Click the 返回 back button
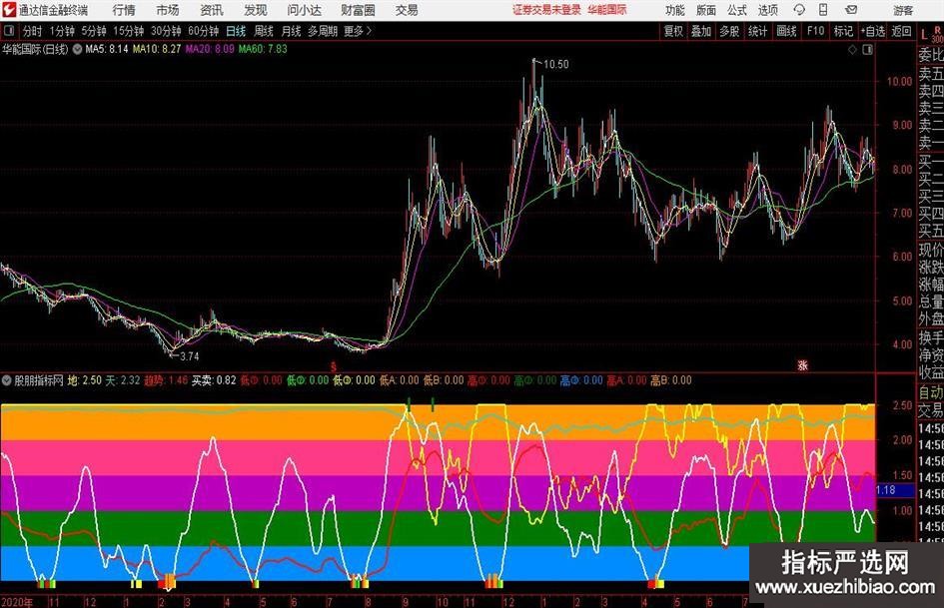The width and height of the screenshot is (944, 608). pos(901,31)
